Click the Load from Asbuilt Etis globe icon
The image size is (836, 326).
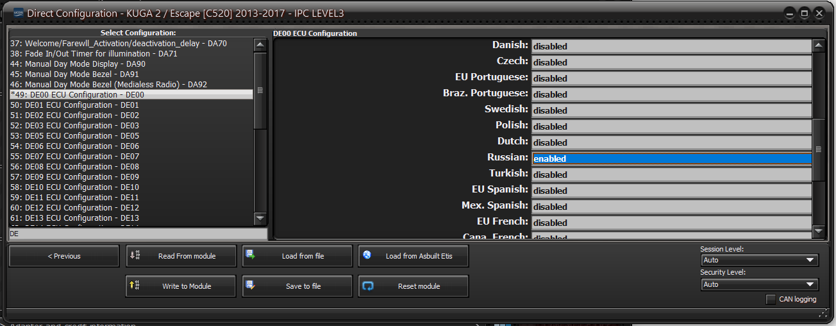[367, 255]
